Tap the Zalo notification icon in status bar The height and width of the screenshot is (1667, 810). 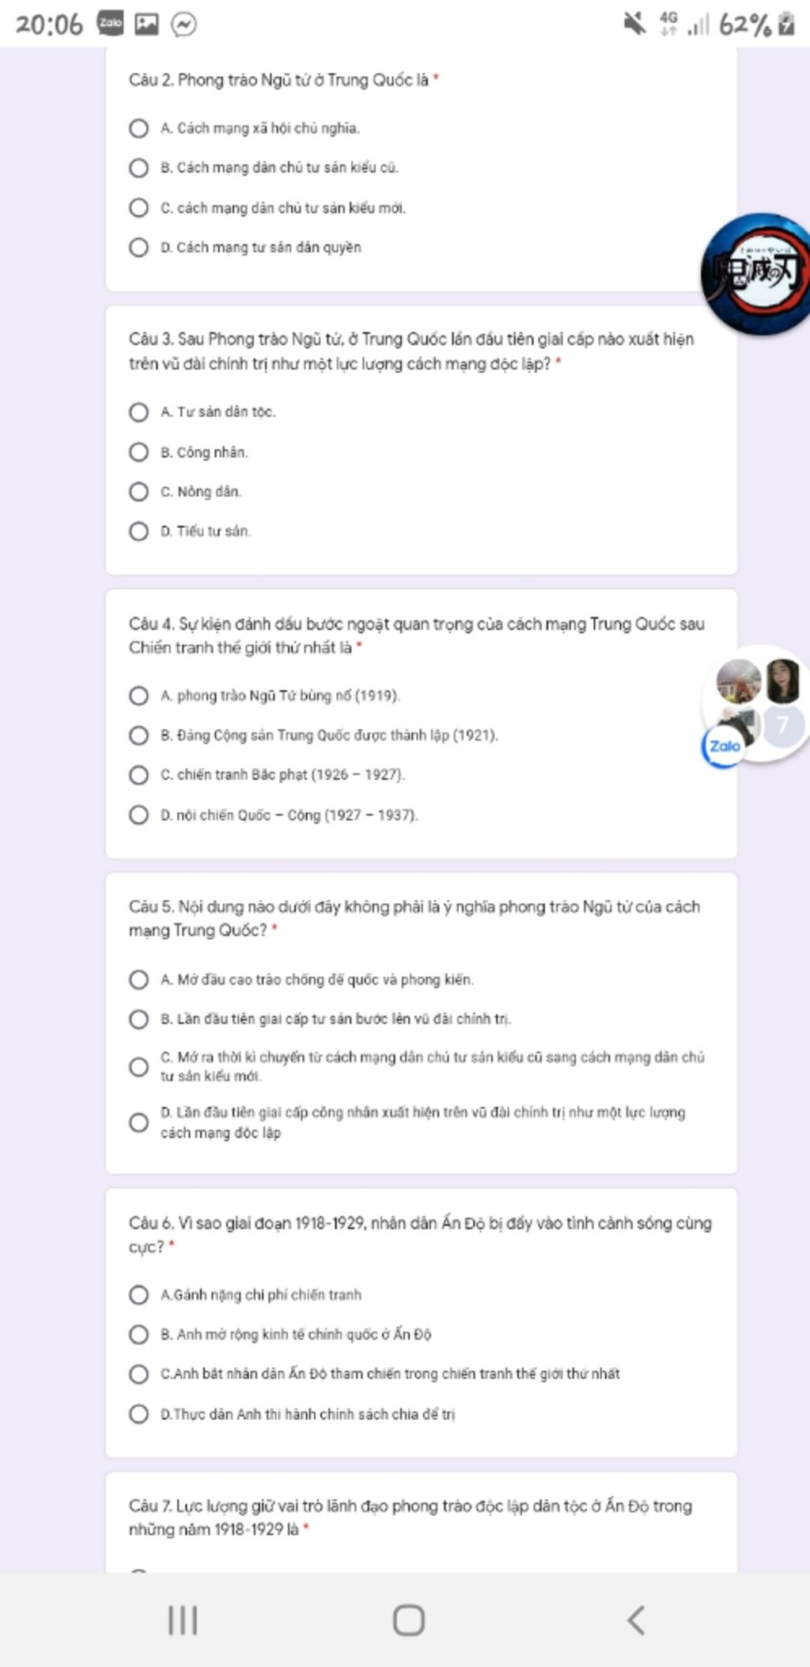point(110,24)
